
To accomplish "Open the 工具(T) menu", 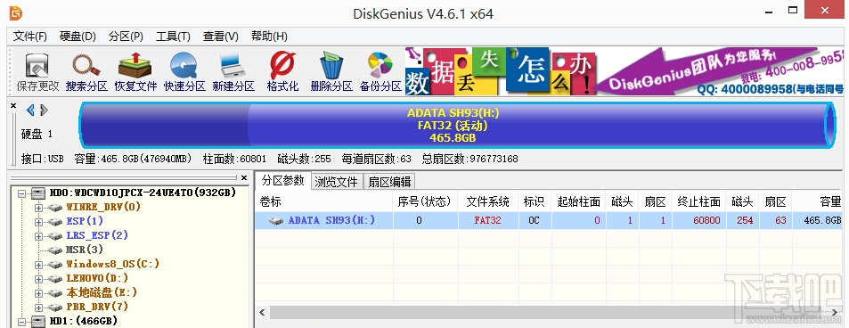I will [173, 37].
